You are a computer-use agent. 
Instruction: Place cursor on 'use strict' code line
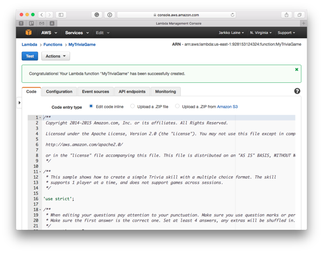coord(59,199)
